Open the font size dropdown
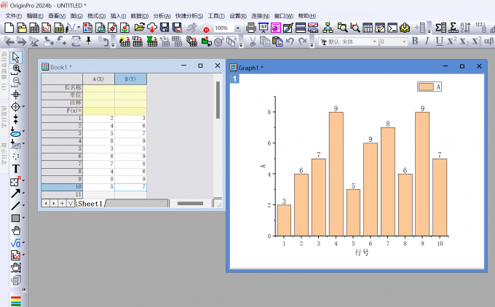495x307 pixels. point(404,41)
